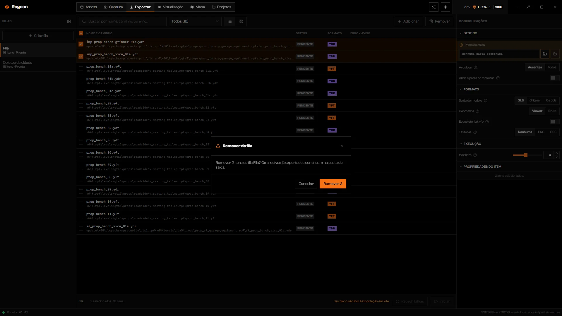Adjust the Workers slider handle

(526, 155)
